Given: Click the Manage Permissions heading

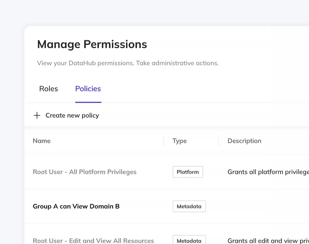Looking at the screenshot, I should pos(92,44).
